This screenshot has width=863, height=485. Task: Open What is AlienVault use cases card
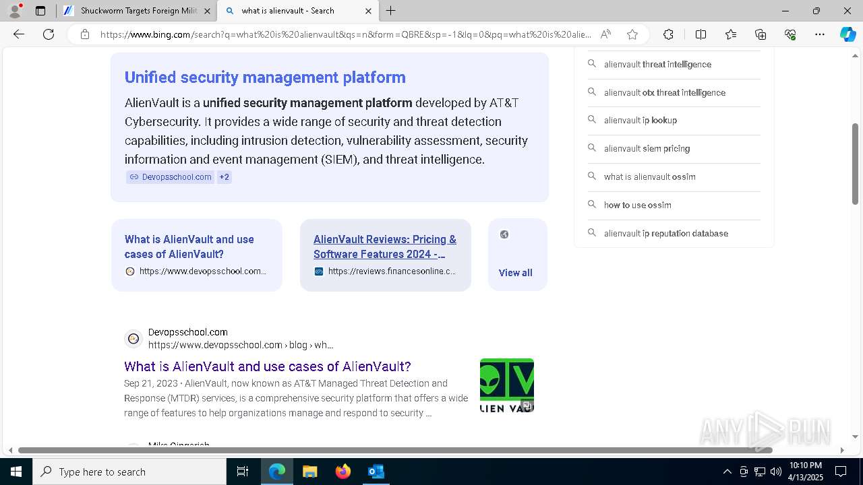click(x=197, y=255)
